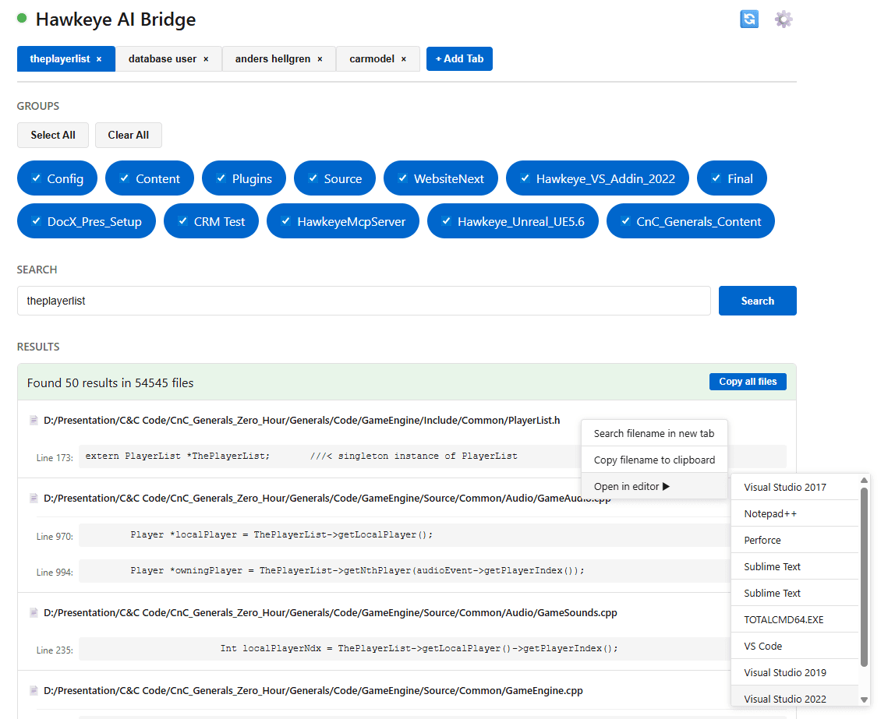The image size is (888, 719).
Task: Click the + Add Tab button
Action: (x=459, y=59)
